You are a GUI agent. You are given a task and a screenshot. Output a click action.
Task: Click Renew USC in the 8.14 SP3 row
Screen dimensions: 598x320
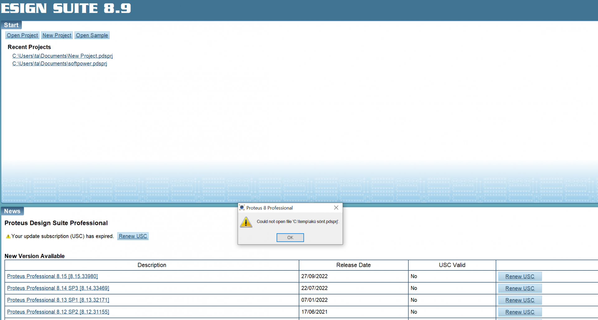click(x=520, y=288)
